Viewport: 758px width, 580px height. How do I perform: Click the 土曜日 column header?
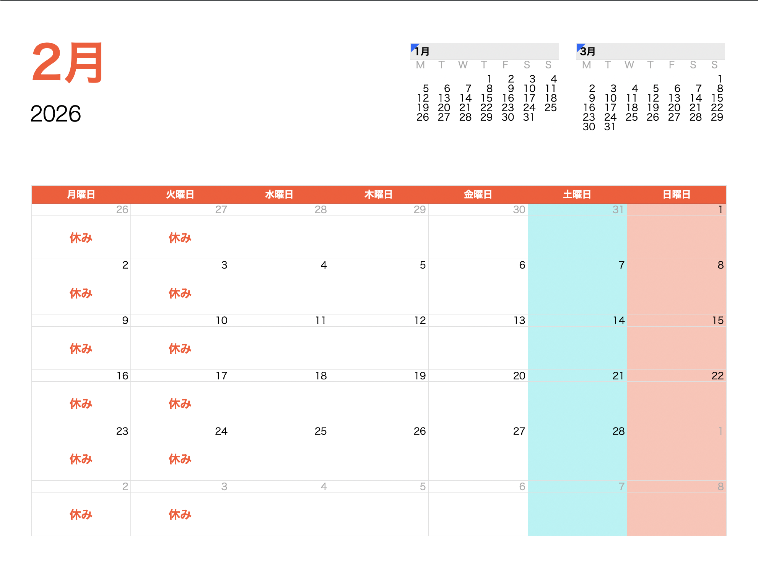[577, 194]
